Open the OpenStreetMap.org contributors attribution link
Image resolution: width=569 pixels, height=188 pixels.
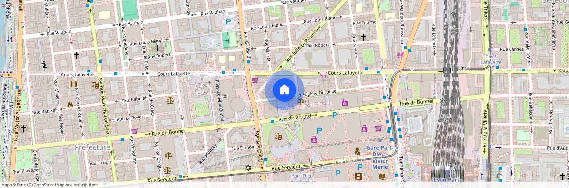click(x=66, y=185)
